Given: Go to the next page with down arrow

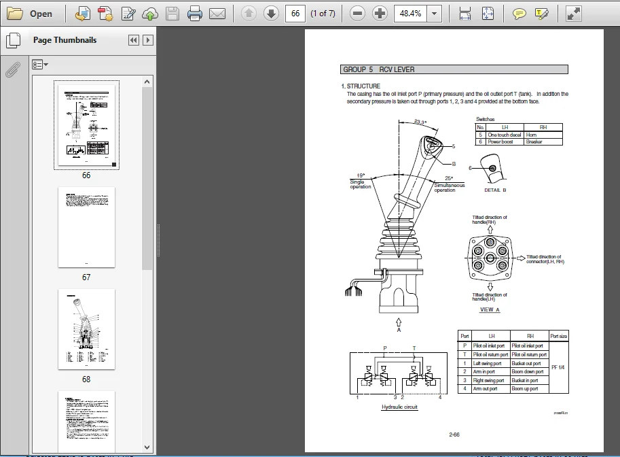Looking at the screenshot, I should click(271, 14).
